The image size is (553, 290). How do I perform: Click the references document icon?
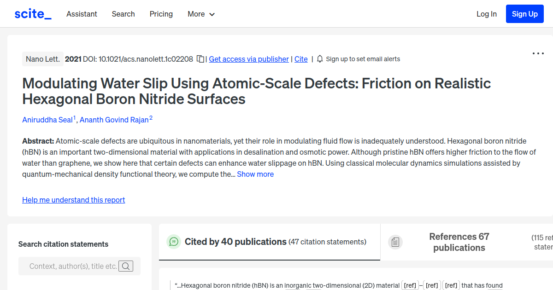[x=395, y=242]
